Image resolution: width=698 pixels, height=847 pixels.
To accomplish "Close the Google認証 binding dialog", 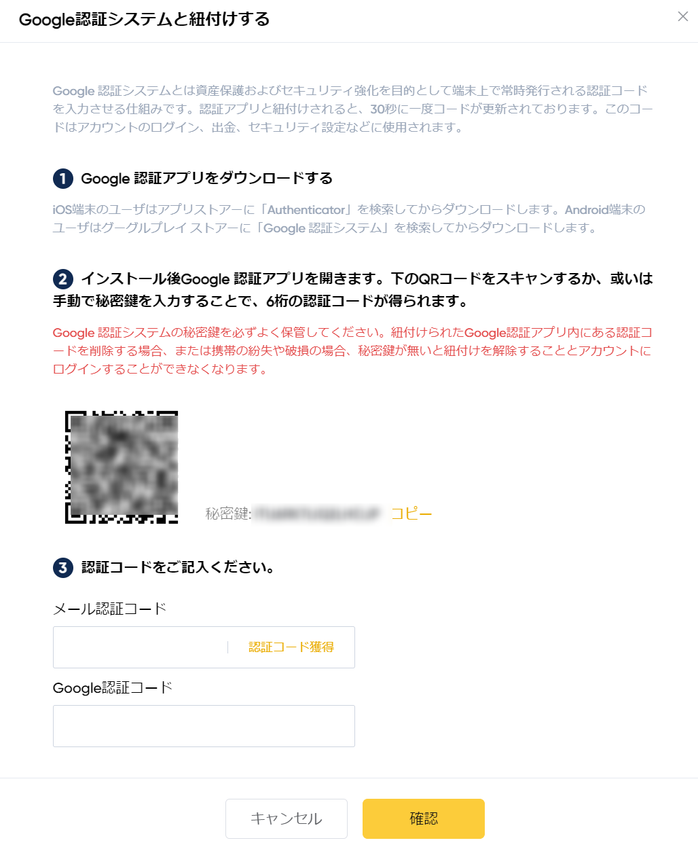I will click(x=682, y=16).
